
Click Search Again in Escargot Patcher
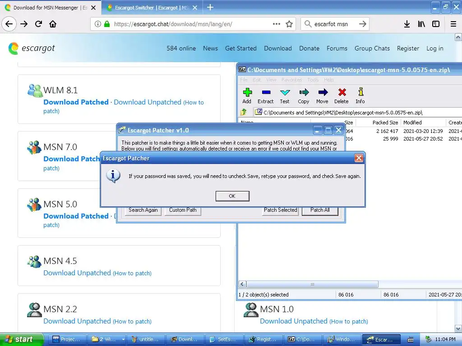tap(143, 210)
